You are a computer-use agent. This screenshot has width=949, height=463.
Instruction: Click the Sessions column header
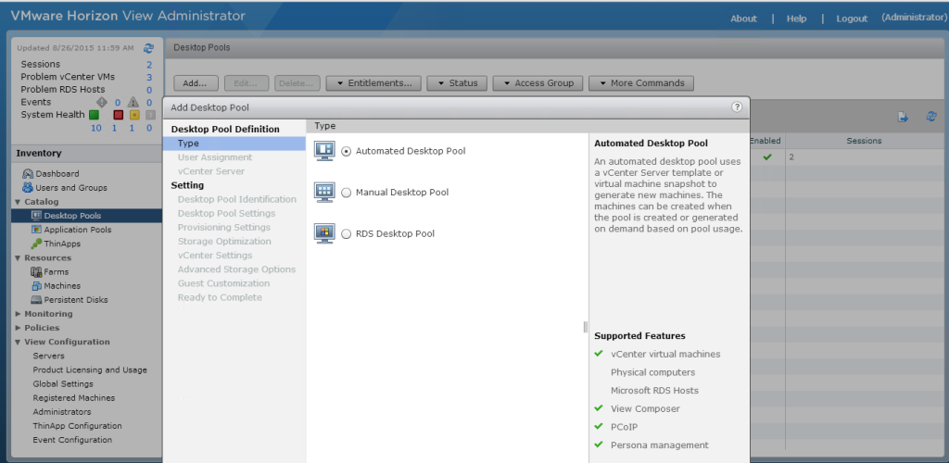pos(864,141)
